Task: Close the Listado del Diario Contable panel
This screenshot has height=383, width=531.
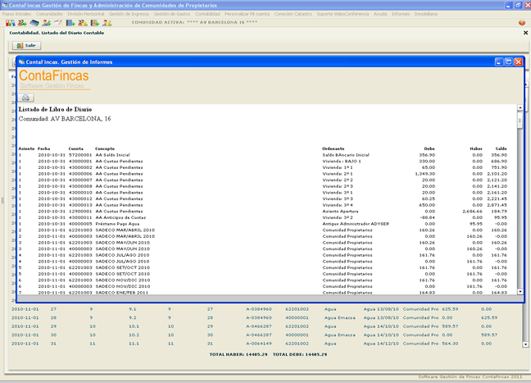Action: 525,33
